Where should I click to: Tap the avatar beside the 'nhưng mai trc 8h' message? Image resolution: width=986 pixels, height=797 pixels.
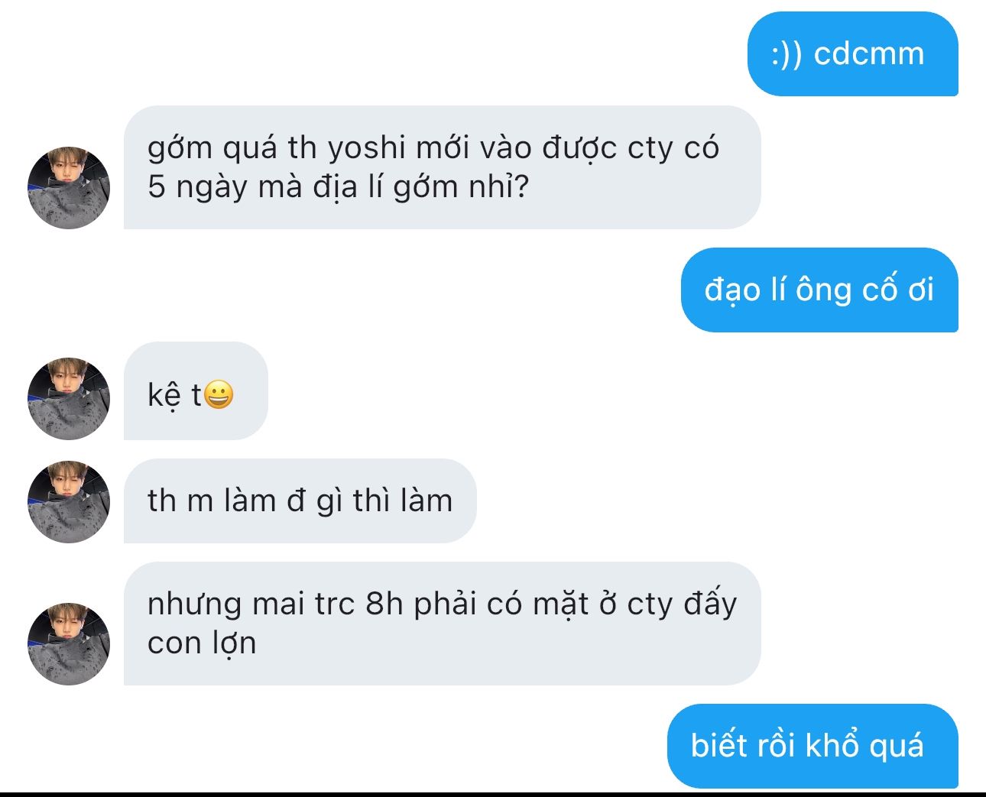[69, 643]
